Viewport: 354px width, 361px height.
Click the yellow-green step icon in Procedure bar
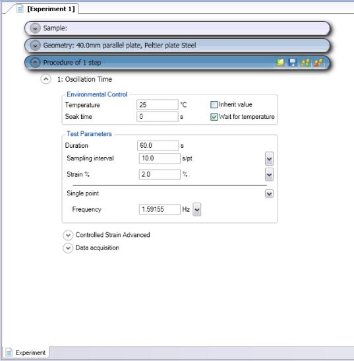click(x=305, y=63)
